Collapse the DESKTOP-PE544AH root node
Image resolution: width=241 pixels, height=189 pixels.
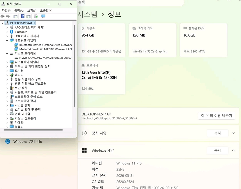2,23
